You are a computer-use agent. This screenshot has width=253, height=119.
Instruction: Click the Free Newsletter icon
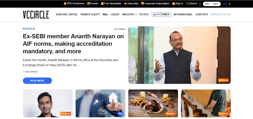[x=102, y=3]
